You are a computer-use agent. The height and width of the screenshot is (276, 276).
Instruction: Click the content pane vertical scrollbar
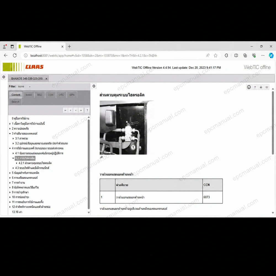point(273,123)
